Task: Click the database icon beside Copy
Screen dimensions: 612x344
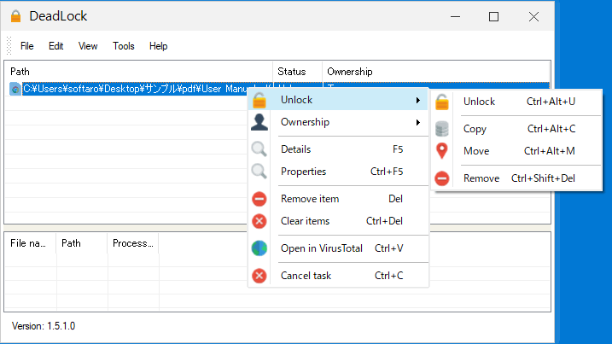Action: point(442,129)
